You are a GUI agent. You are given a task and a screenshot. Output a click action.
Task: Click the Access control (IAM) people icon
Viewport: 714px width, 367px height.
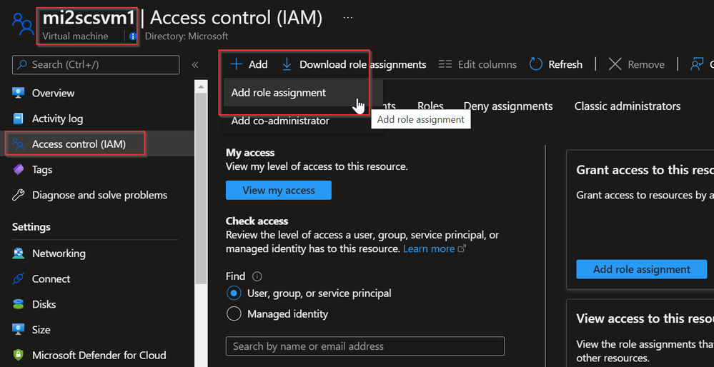[18, 144]
